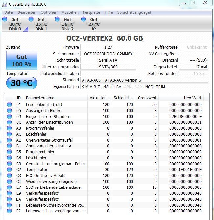Viewport: 214px width, 220px height.
Task: Click status orb for ECC On-the-fly Anzahl
Action: pos(9,175)
